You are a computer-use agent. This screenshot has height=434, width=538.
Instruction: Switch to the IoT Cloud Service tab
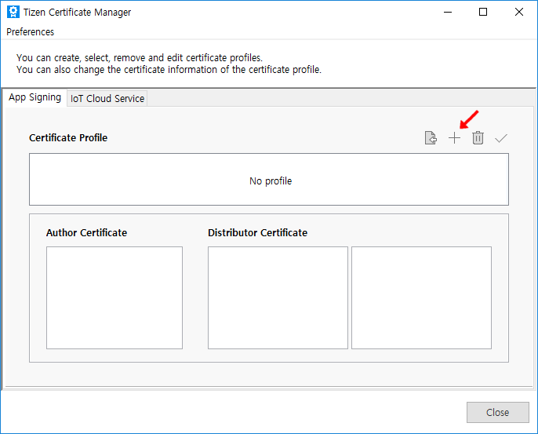[x=107, y=98]
